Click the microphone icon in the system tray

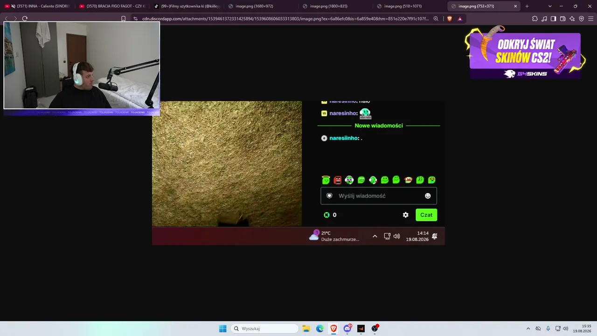point(548,329)
